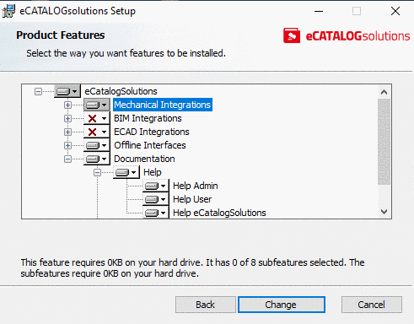Open install-state dropdown for eCatalogSolutions root
The height and width of the screenshot is (324, 414).
tap(67, 91)
